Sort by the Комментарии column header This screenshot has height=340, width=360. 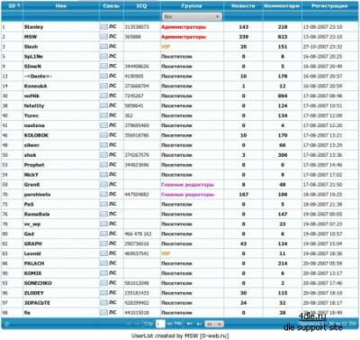(x=282, y=5)
